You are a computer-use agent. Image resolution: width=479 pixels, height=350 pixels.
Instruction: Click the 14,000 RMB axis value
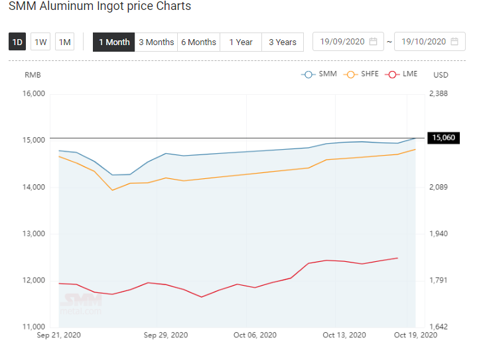point(34,187)
